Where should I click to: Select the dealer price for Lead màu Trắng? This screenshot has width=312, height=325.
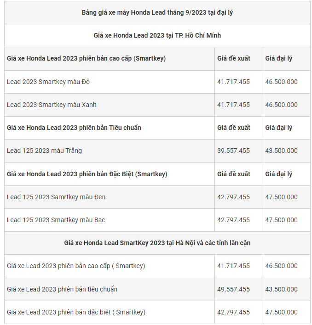281,151
